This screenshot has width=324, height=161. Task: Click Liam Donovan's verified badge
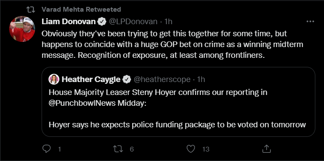tap(102, 22)
